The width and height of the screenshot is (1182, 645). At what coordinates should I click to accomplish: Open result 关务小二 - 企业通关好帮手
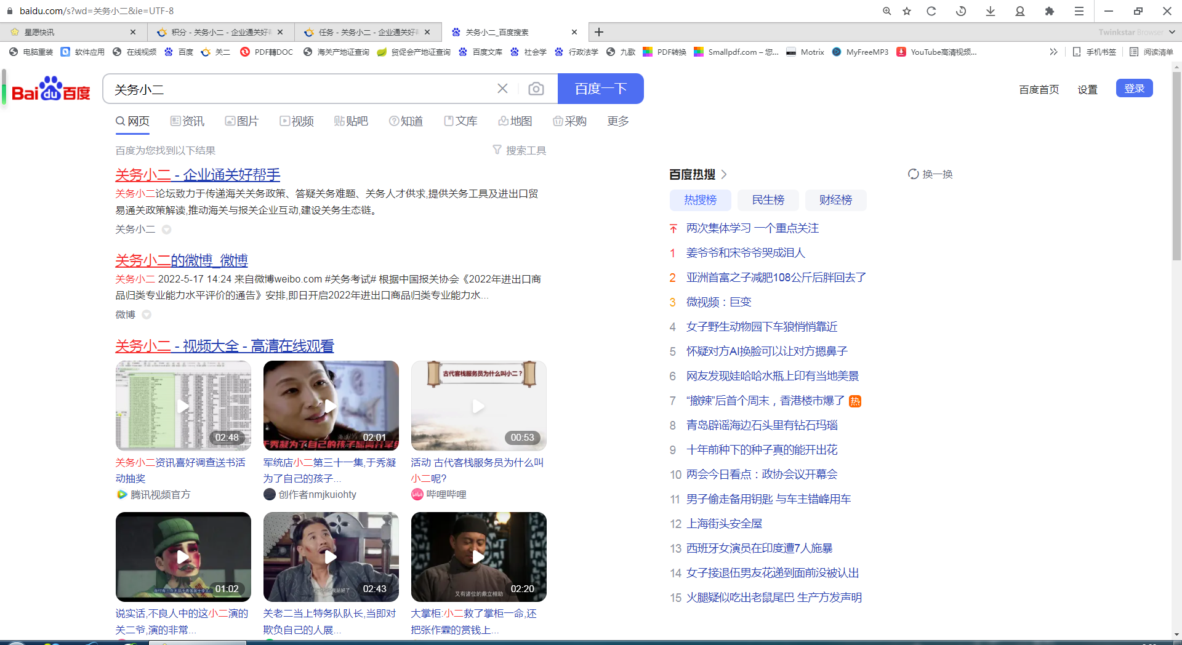point(198,175)
